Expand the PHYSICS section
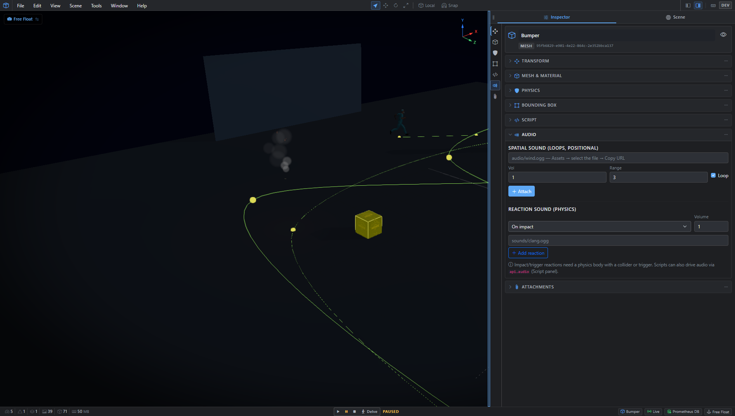The width and height of the screenshot is (735, 416). pyautogui.click(x=618, y=90)
